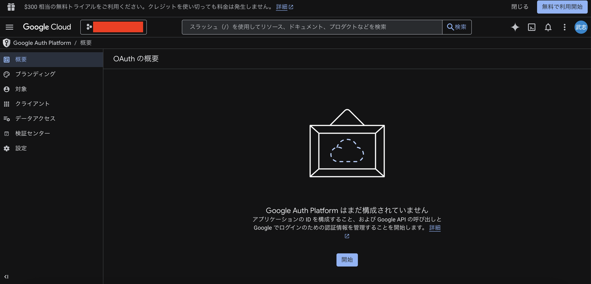This screenshot has width=591, height=284.
Task: Activate the Cloud Shell terminal icon
Action: [x=531, y=27]
